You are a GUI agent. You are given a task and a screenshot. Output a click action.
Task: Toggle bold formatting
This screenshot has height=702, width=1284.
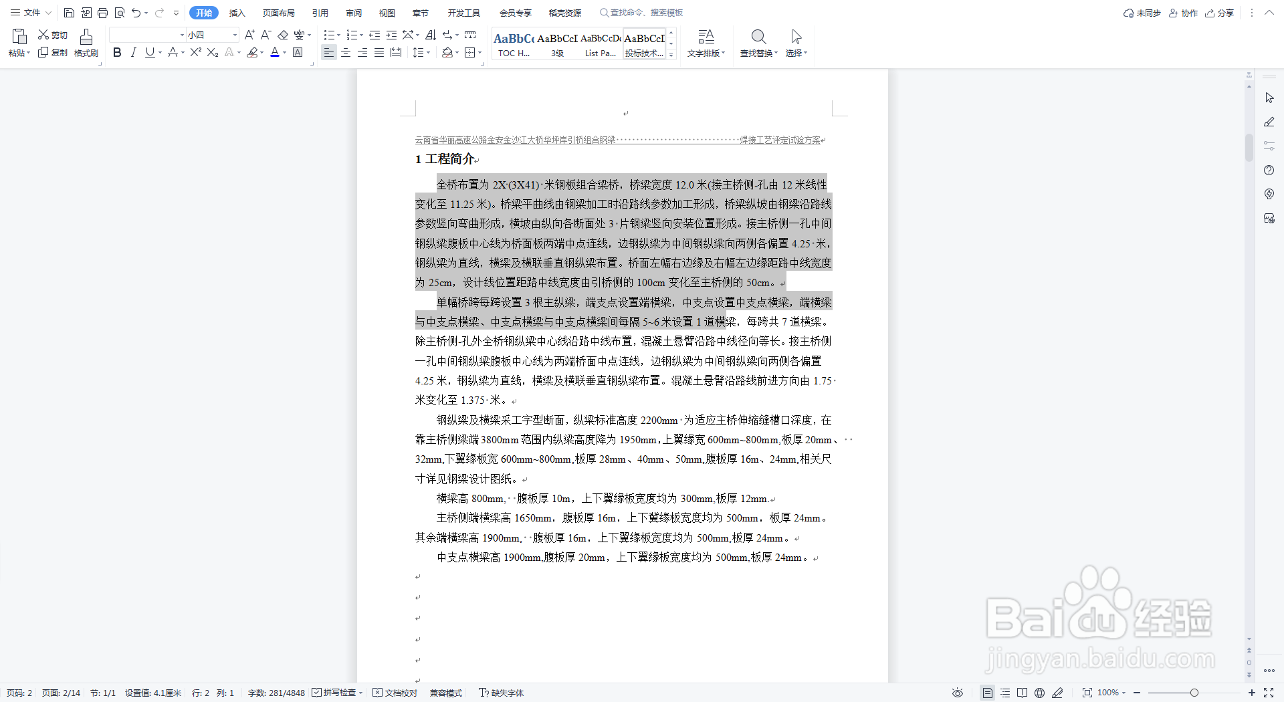coord(117,52)
